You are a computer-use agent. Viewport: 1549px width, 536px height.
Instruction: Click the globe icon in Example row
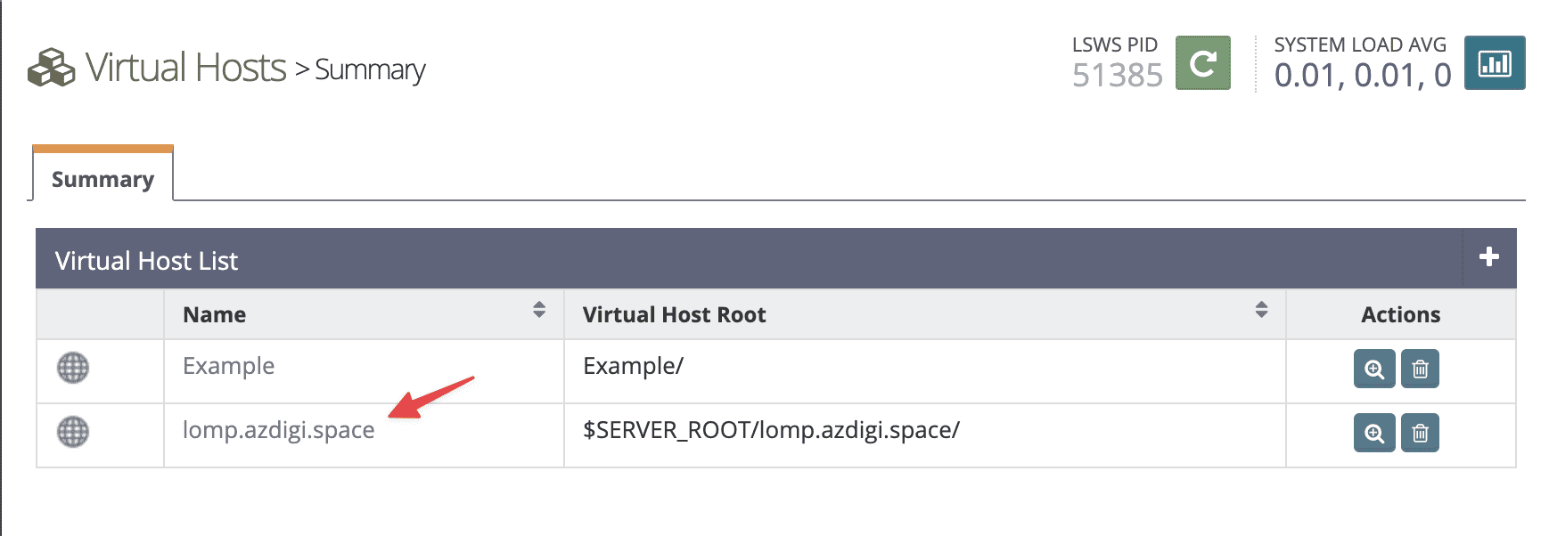(x=73, y=368)
